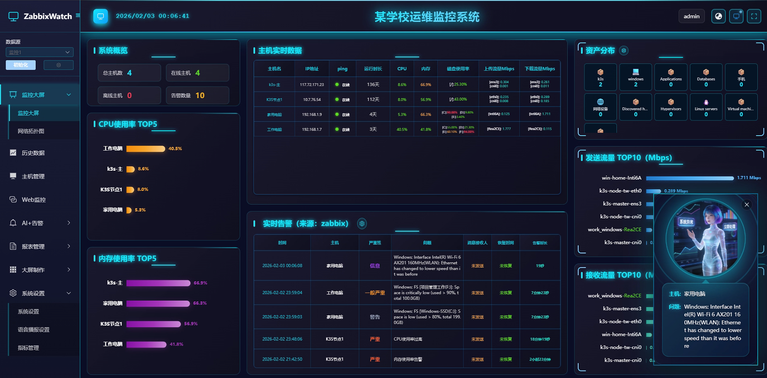767x378 pixels.
Task: Click the gear beside 实时告警 title
Action: [362, 224]
